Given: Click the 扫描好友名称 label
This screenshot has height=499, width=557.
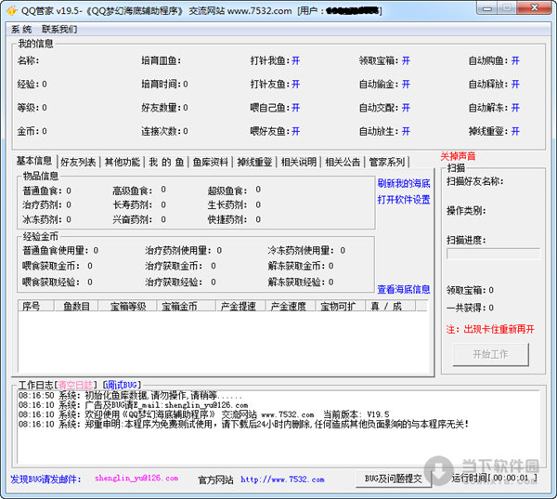Looking at the screenshot, I should 475,181.
